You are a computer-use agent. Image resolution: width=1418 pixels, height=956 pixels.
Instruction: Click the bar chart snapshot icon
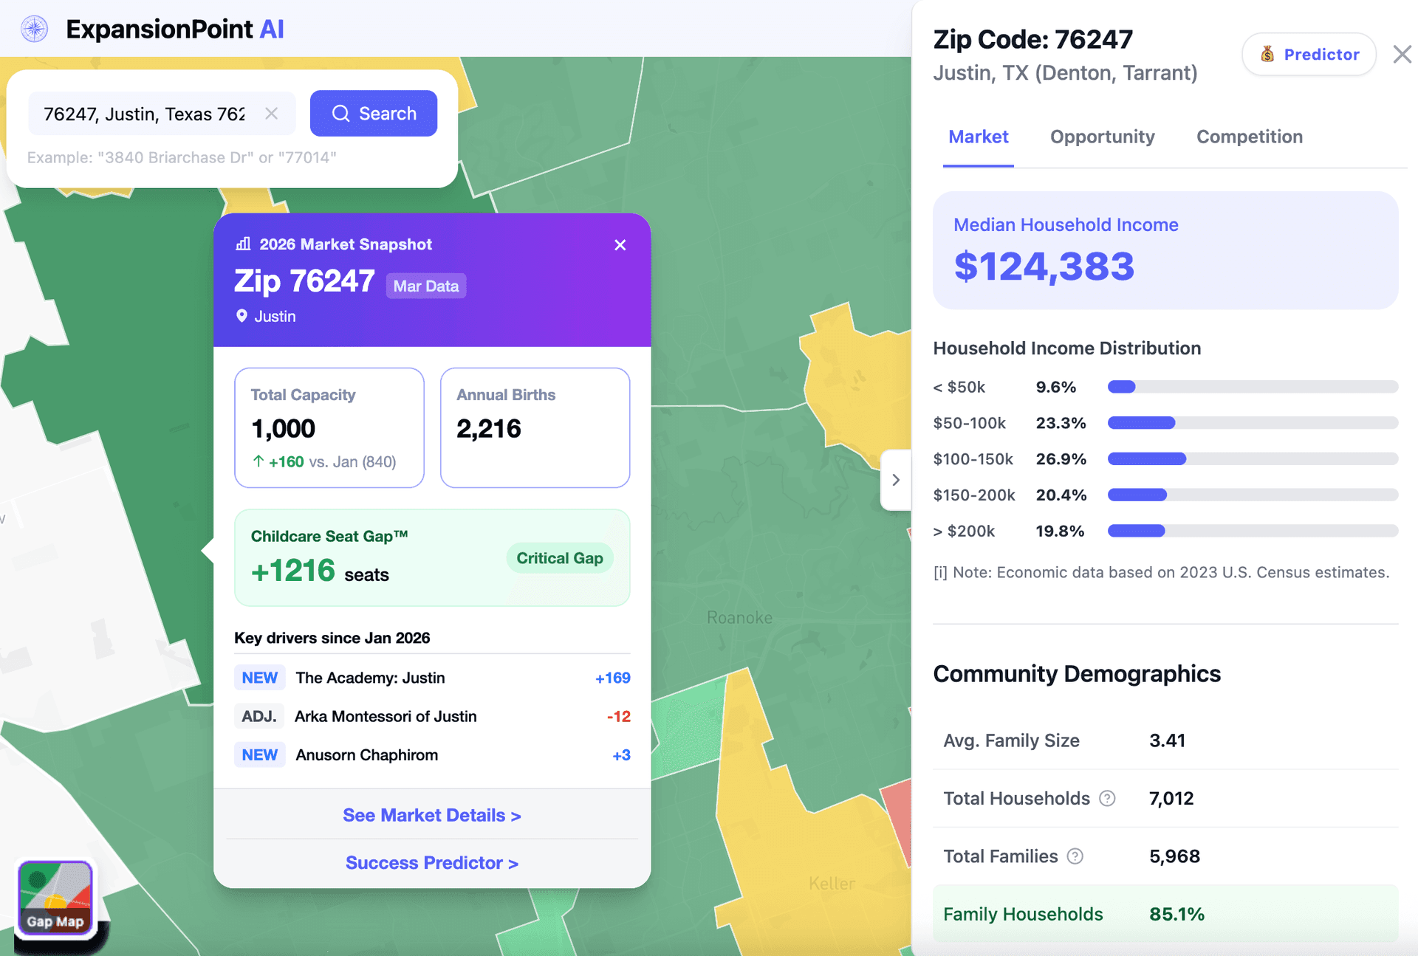(x=242, y=244)
